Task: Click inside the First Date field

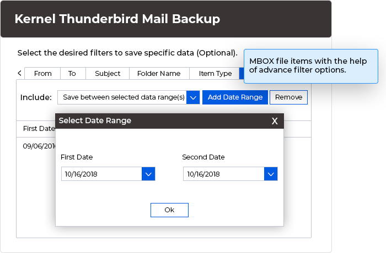Action: tap(101, 174)
